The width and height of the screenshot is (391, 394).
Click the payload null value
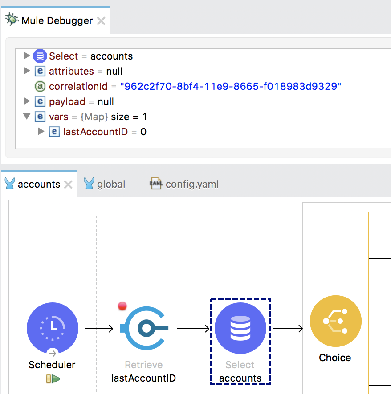pyautogui.click(x=106, y=101)
